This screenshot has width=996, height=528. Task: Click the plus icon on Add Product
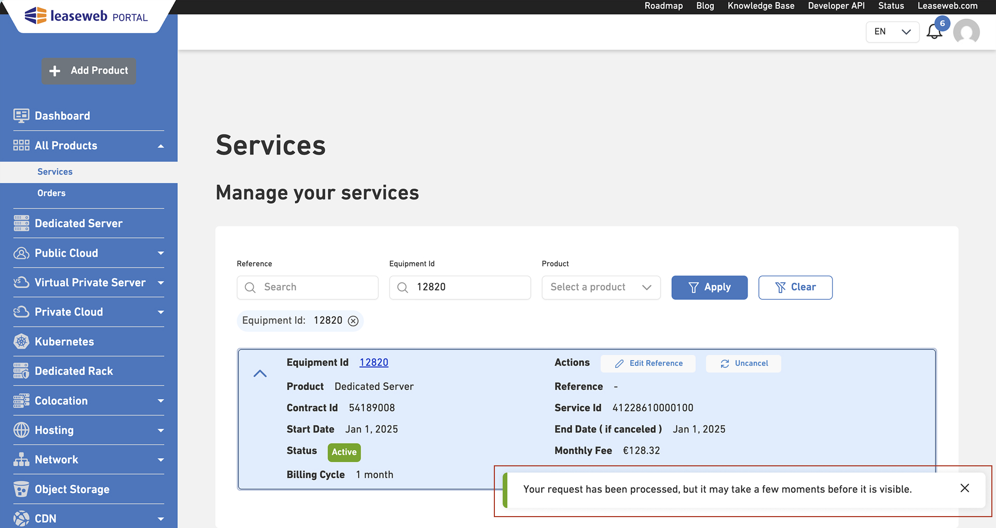point(55,71)
